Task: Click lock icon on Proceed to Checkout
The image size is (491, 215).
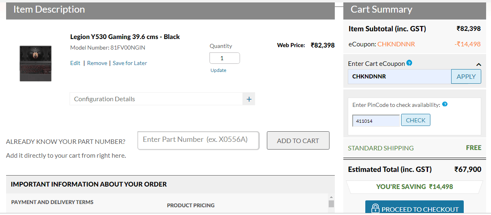Action: coord(375,209)
